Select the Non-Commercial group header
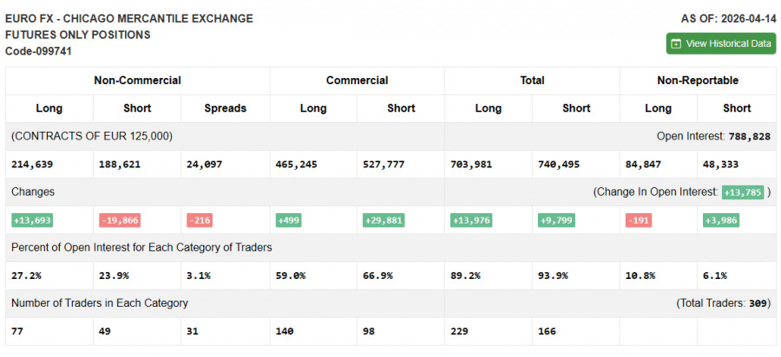This screenshot has width=781, height=357. (137, 81)
